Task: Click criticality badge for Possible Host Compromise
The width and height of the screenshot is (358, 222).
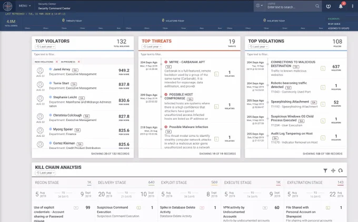Action: click(x=216, y=107)
